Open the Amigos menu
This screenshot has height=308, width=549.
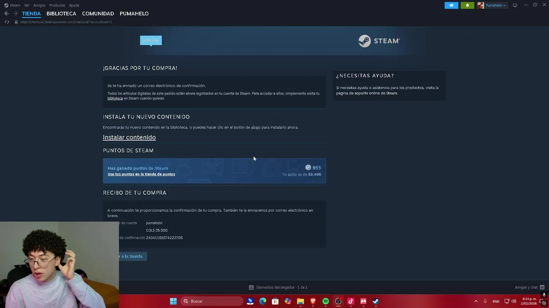pos(39,5)
